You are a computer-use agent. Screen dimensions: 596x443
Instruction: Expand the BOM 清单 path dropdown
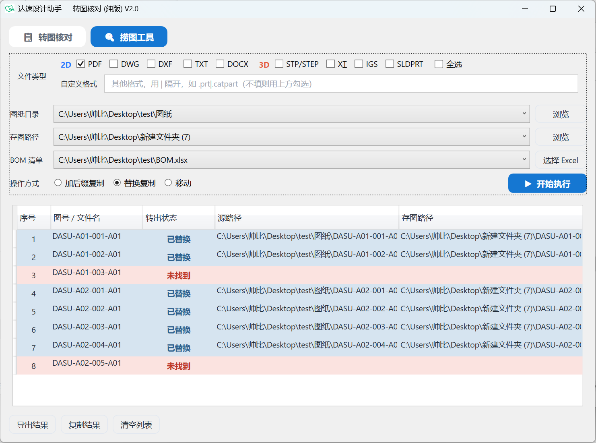click(x=524, y=159)
